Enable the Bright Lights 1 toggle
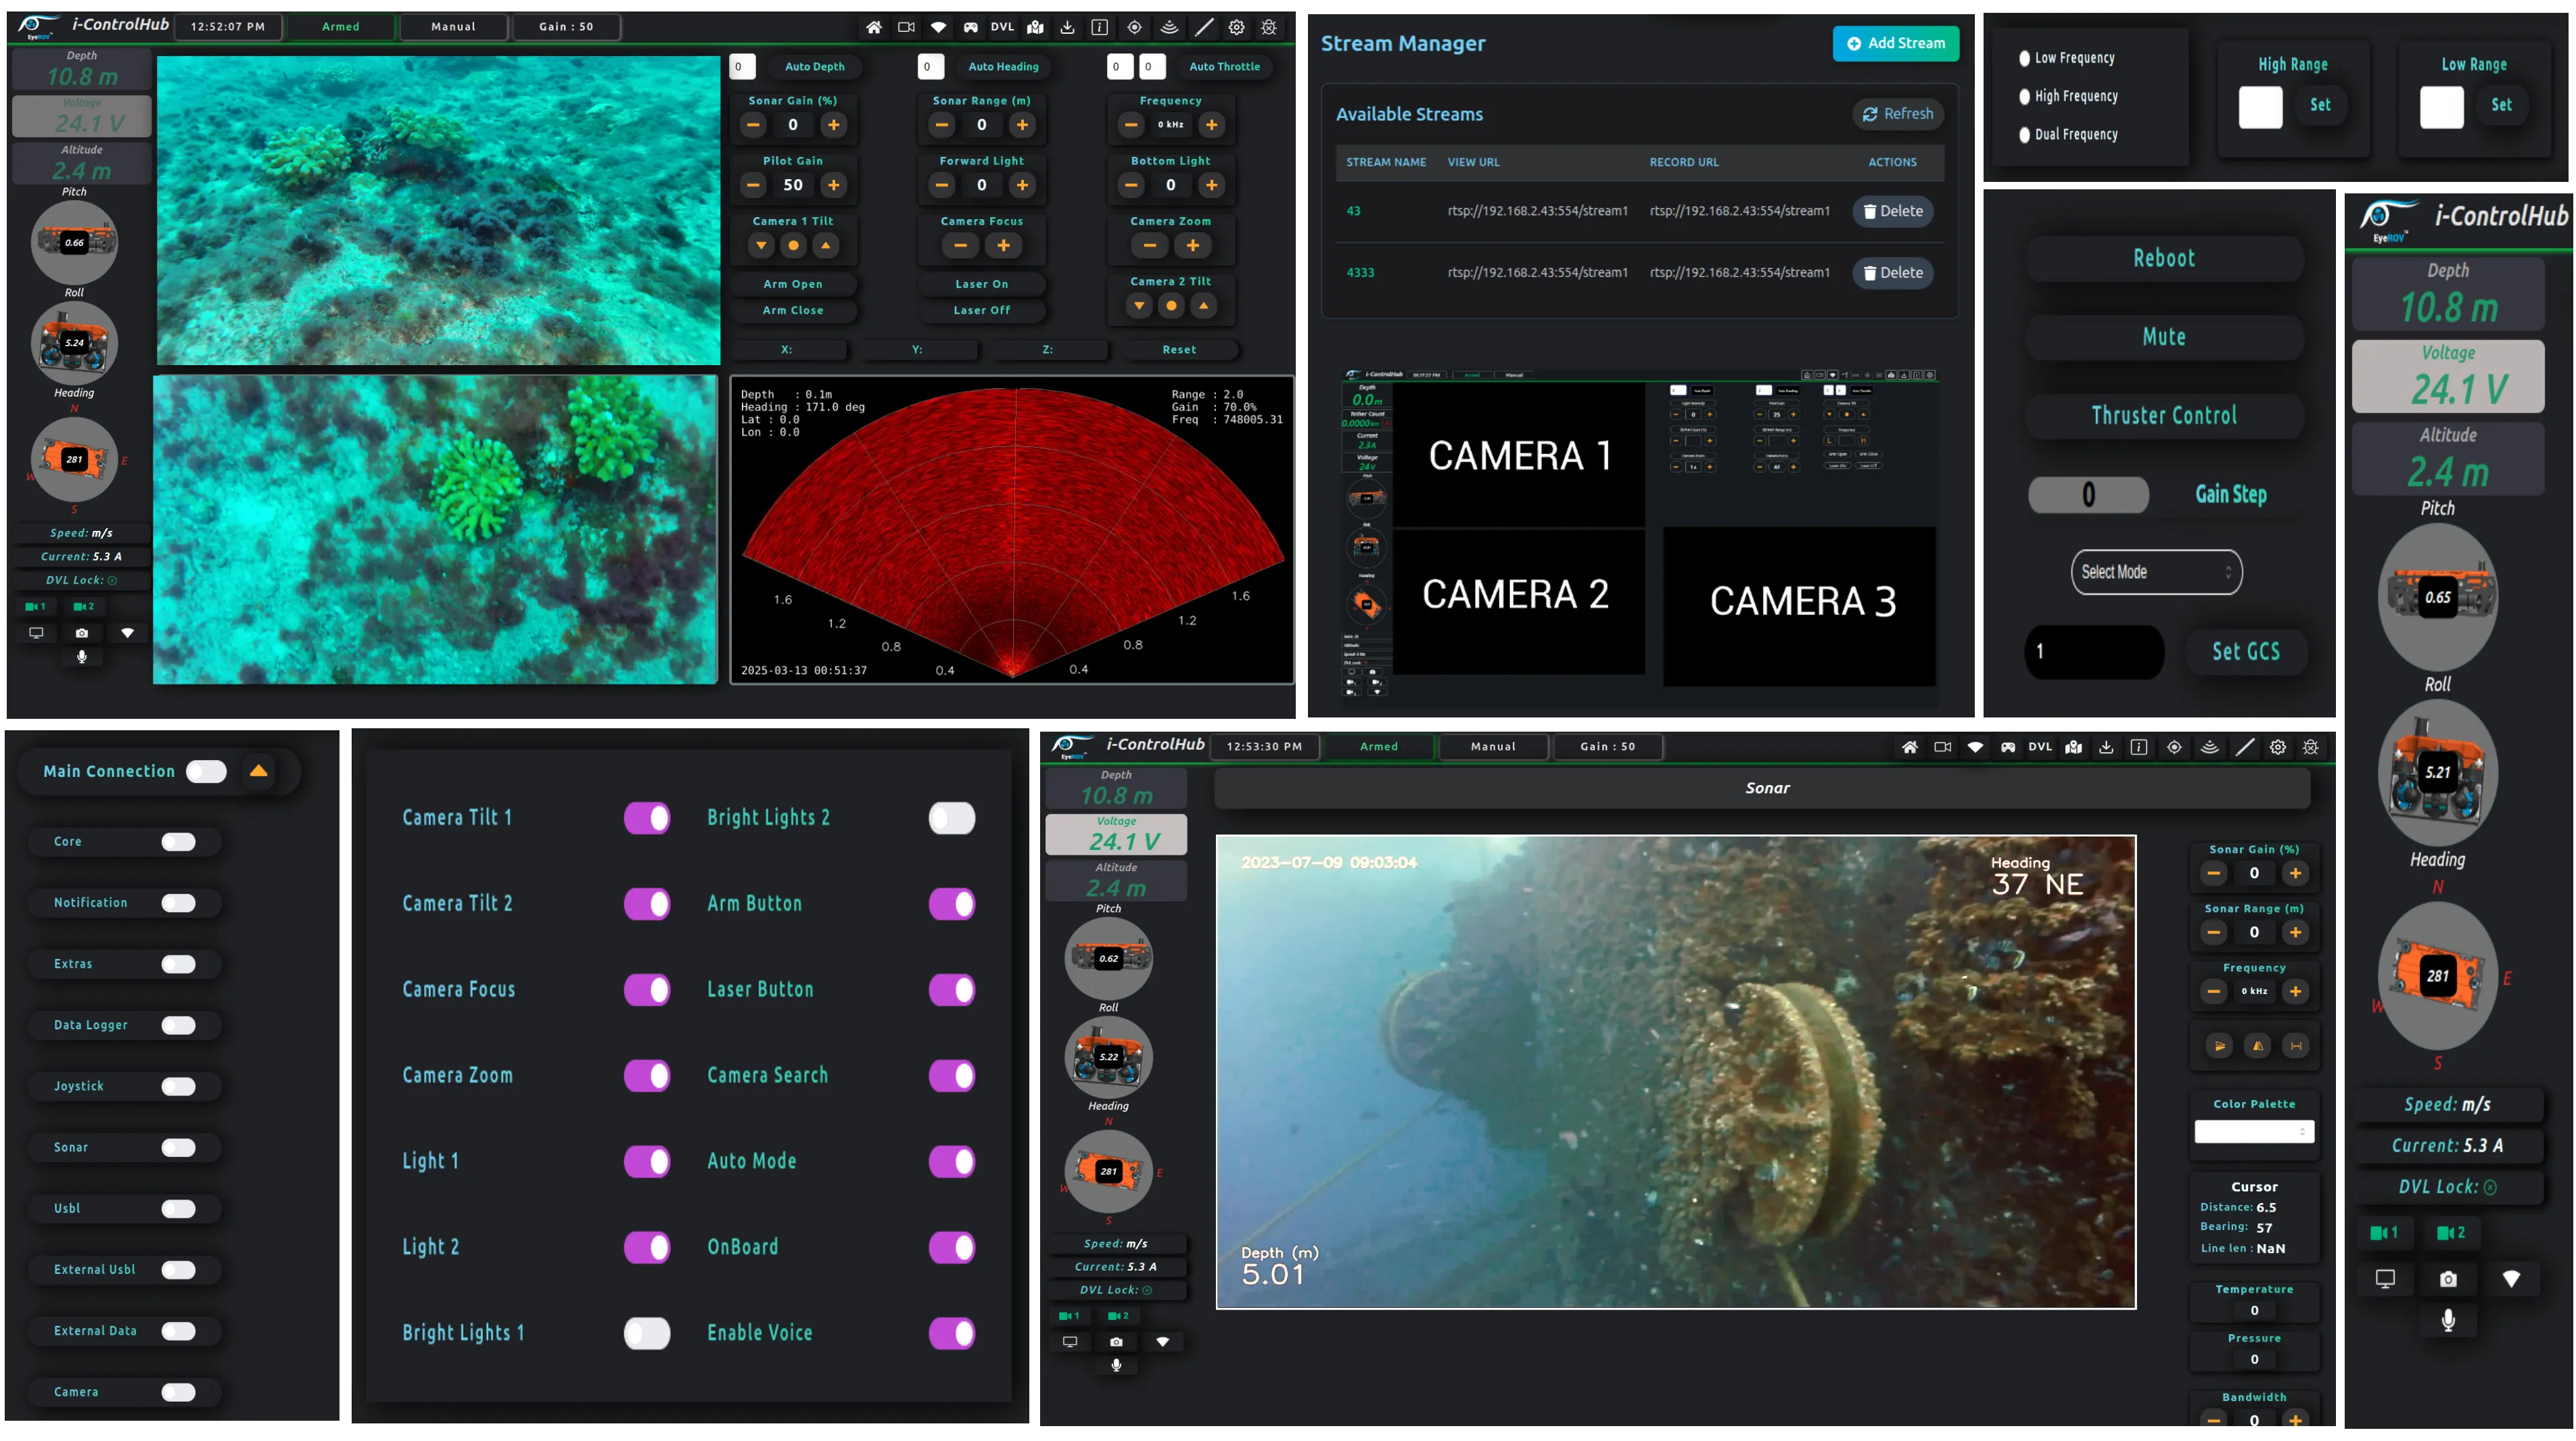 [x=647, y=1333]
